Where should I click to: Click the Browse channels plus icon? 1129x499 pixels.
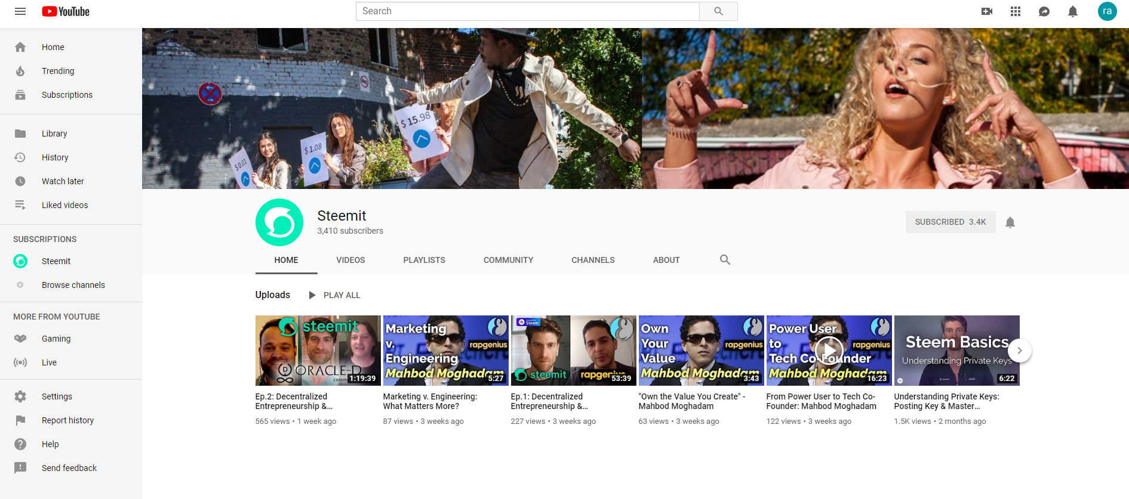[20, 285]
